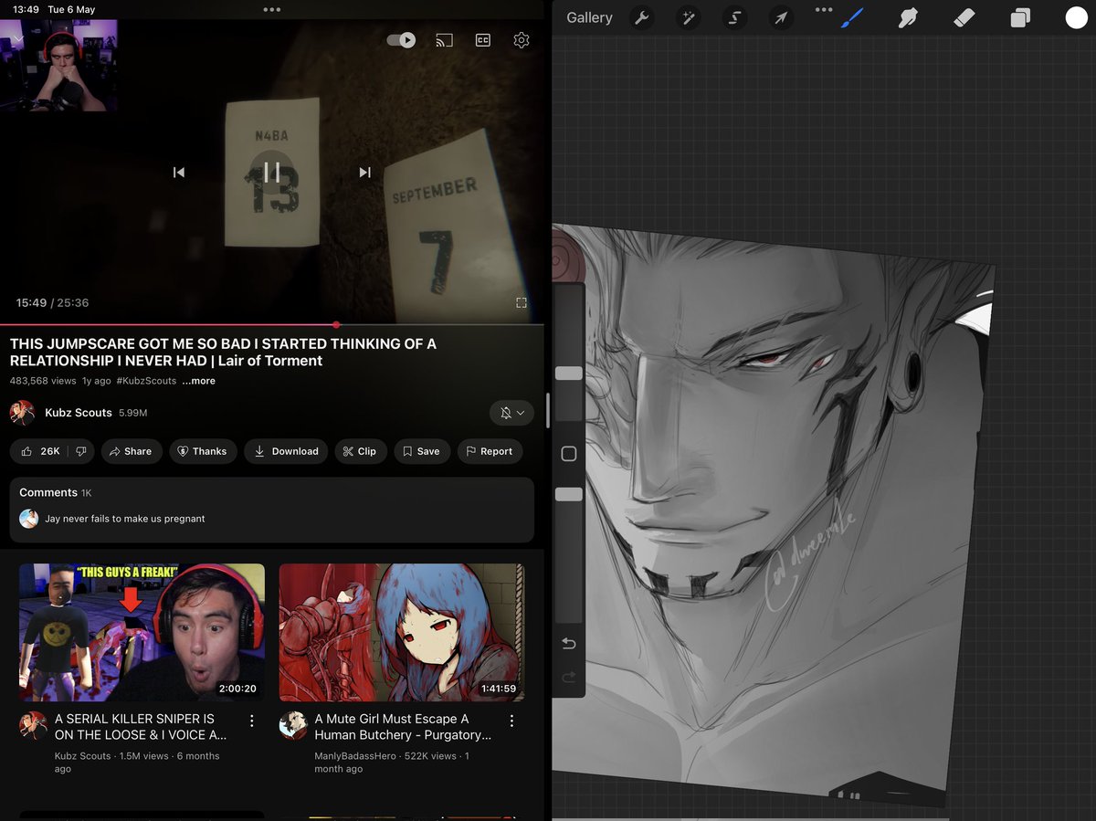Open iPad multitasking dots above YouTube
The width and height of the screenshot is (1096, 821).
point(271,9)
